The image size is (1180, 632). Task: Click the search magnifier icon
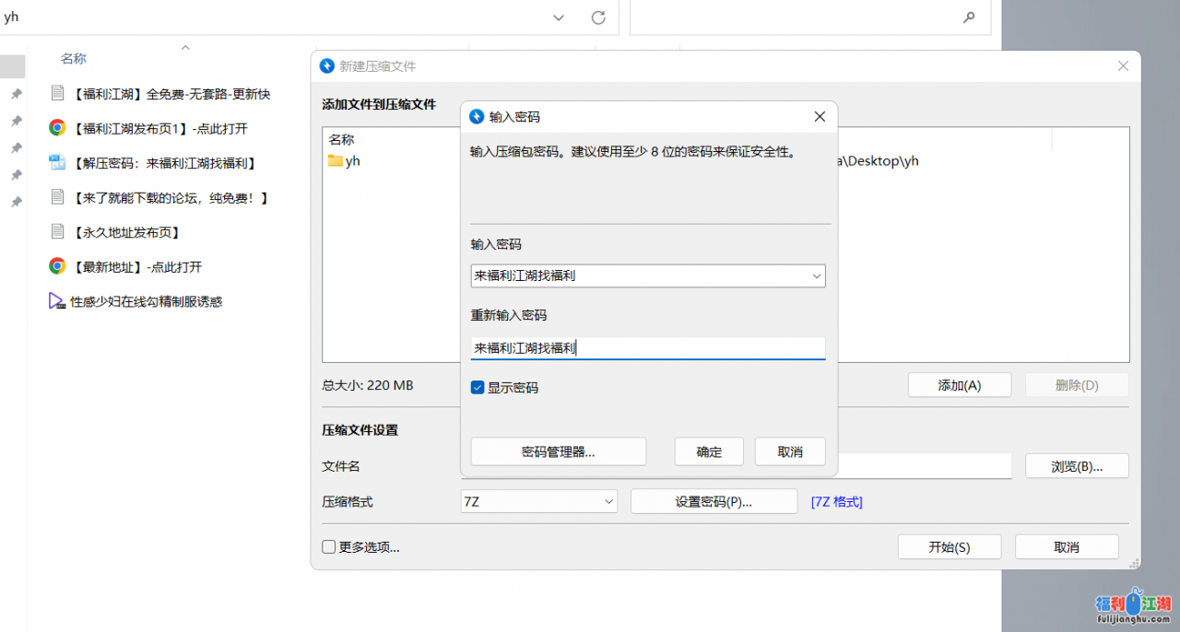969,18
